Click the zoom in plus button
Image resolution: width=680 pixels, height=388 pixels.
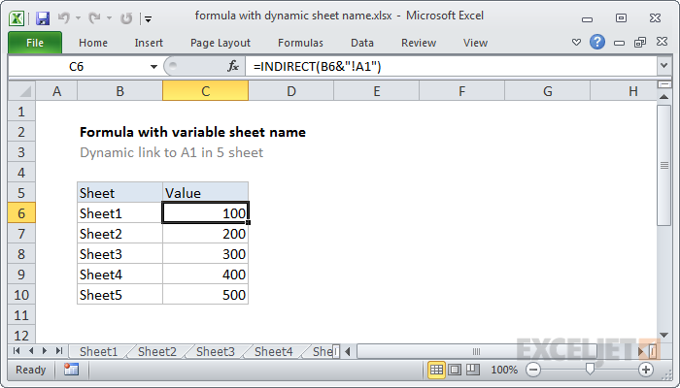tap(645, 370)
